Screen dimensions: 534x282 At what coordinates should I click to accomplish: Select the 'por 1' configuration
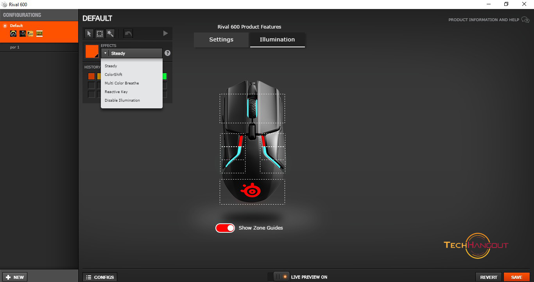pos(39,47)
